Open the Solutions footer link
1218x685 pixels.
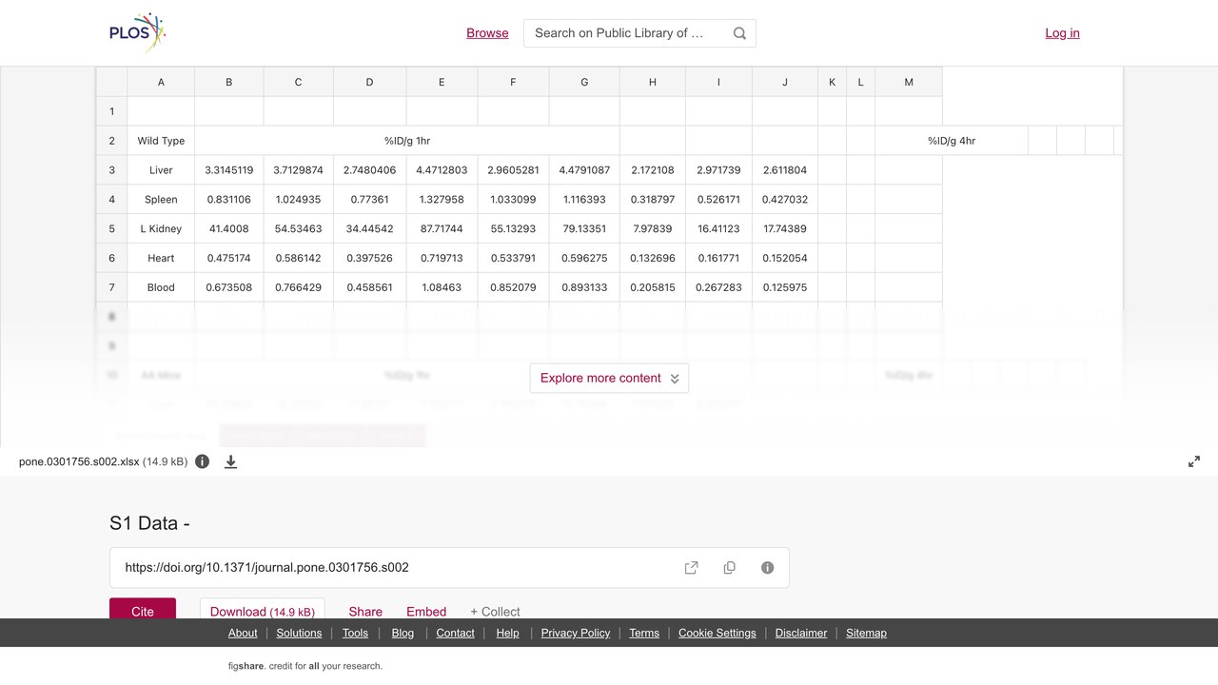299,633
